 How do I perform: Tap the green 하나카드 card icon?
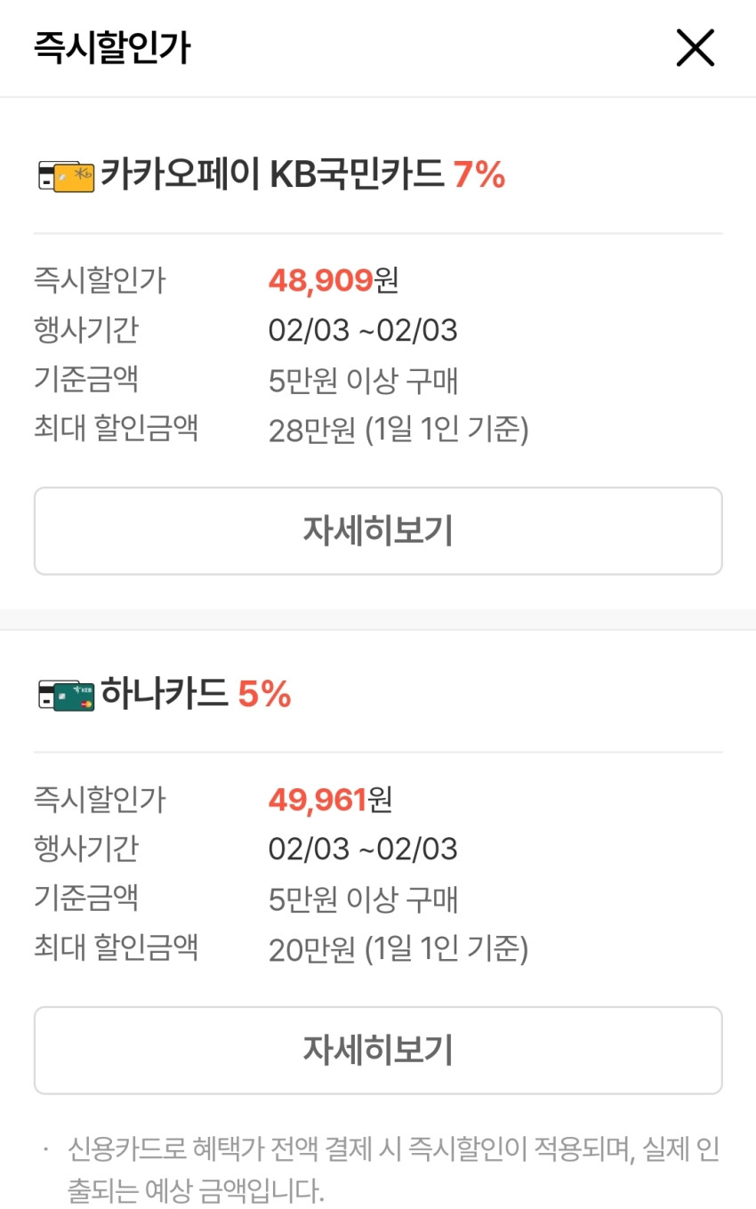(x=67, y=694)
